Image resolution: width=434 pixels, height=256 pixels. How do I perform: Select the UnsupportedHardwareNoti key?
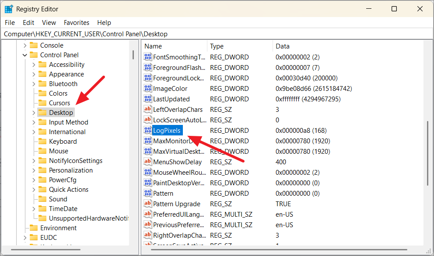[x=89, y=218]
